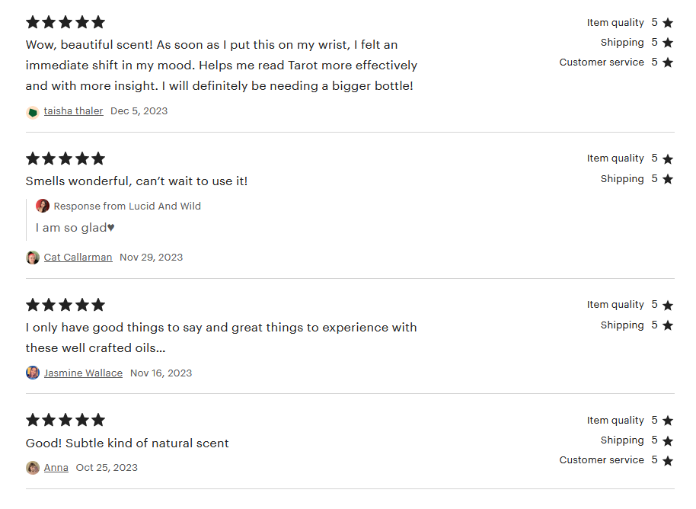Open Anna's reviewer profile link
The width and height of the screenshot is (696, 509).
56,468
